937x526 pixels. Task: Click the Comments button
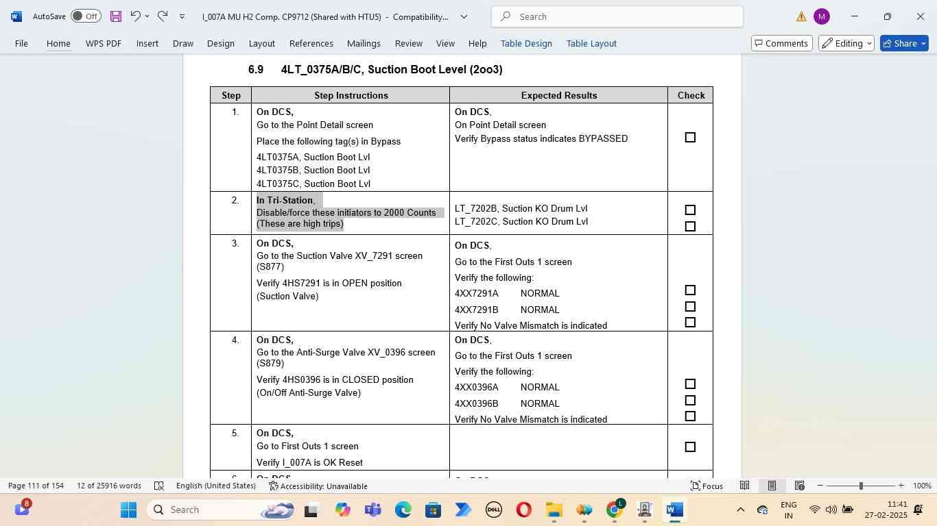coord(782,43)
